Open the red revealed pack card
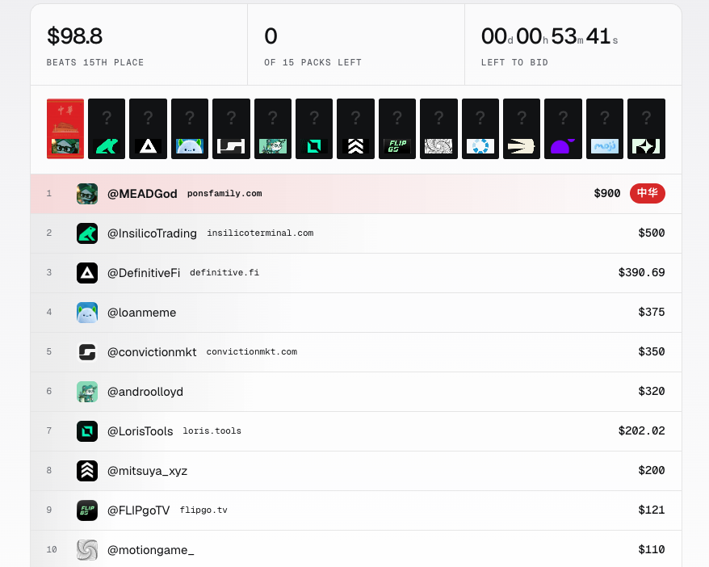 tap(65, 129)
